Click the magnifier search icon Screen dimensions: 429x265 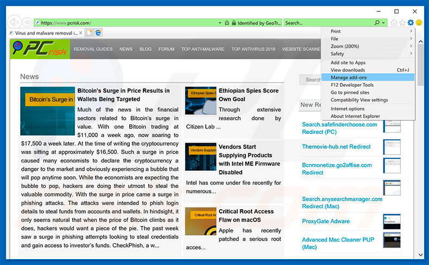click(377, 23)
